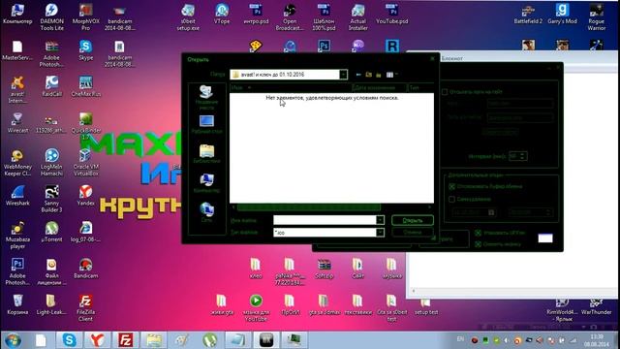This screenshot has height=349, width=620.
Task: Open the Yandex browser desktop icon
Action: (85, 196)
